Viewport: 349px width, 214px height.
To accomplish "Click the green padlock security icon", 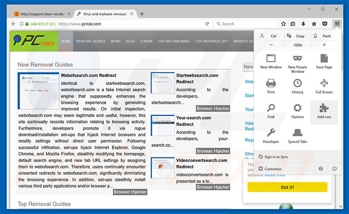I will pos(27,24).
